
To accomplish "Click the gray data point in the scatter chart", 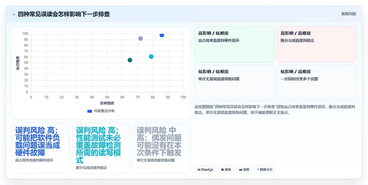I will click(x=140, y=38).
